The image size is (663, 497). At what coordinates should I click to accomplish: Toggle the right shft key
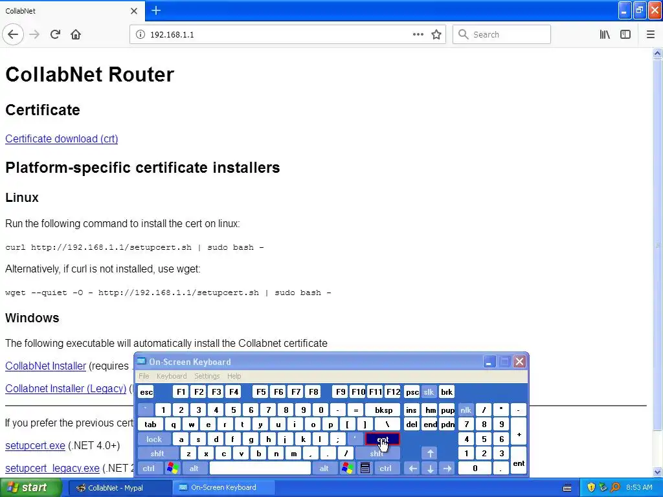point(376,454)
